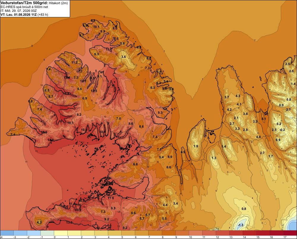Image resolution: width=297 pixels, height=239 pixels.
Task: Click the legend scale label 10
Action: tap(190, 237)
